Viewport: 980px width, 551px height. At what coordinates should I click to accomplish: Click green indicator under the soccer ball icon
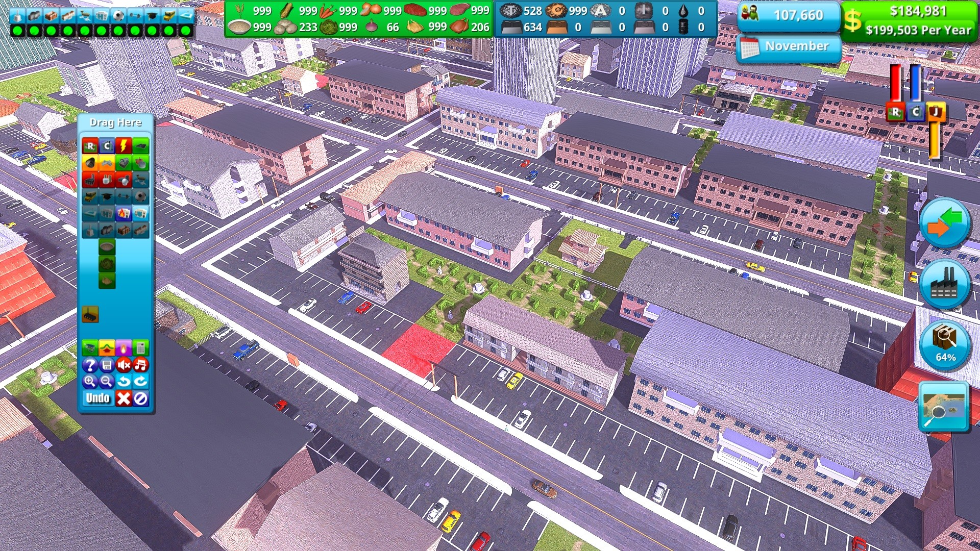(x=118, y=31)
